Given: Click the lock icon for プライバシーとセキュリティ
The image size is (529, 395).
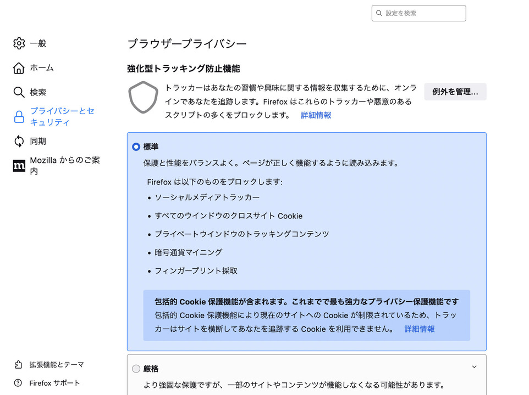Looking at the screenshot, I should (x=19, y=117).
